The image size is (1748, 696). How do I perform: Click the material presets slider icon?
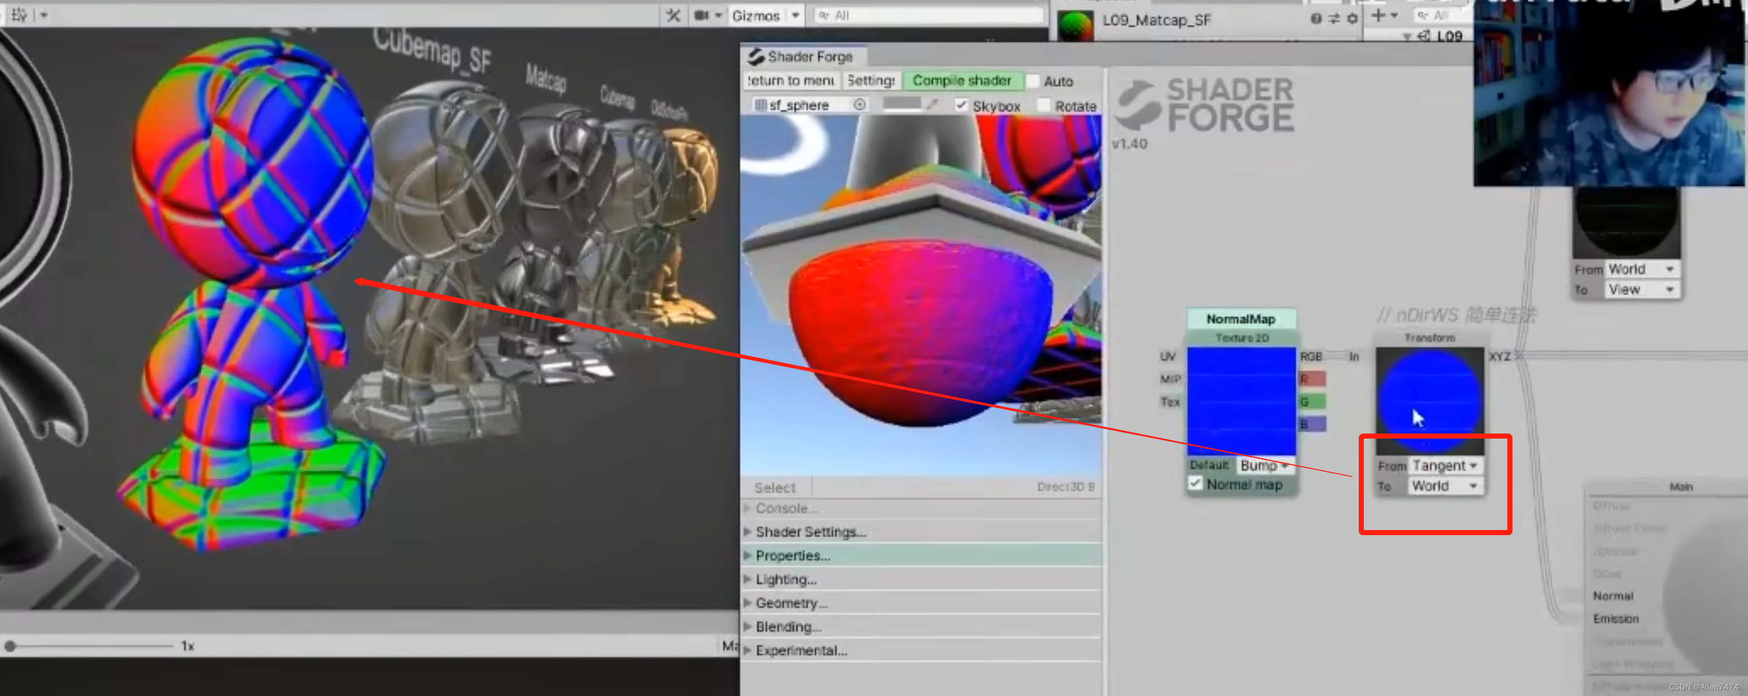pyautogui.click(x=1334, y=18)
